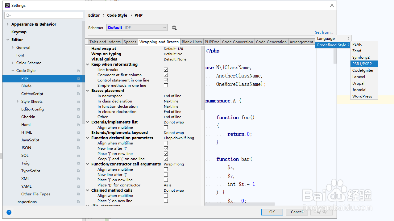This screenshot has width=394, height=221.
Task: Select Laravel from predefined styles
Action: [x=364, y=77]
